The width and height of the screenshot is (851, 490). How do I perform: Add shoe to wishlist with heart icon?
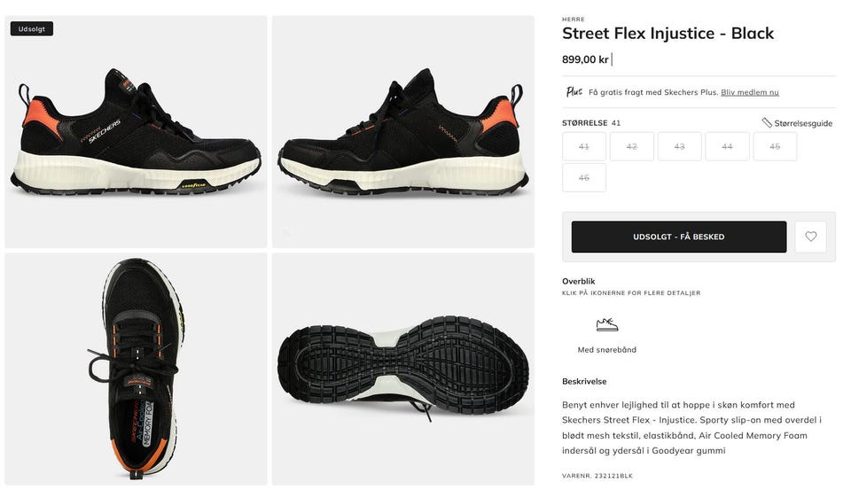[x=810, y=237]
